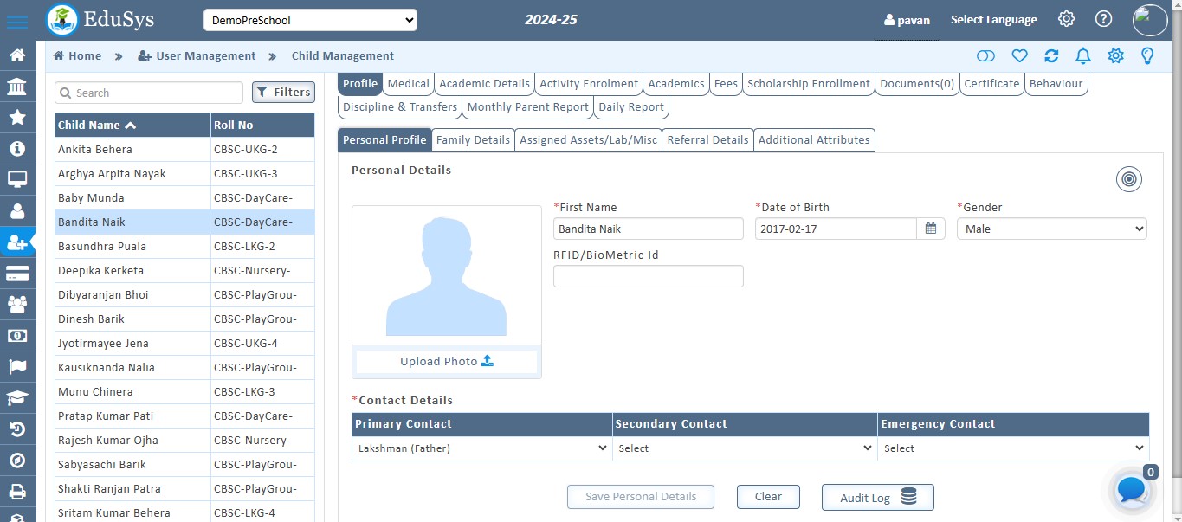1182x522 pixels.
Task: Click the Audit Log button
Action: (x=877, y=498)
